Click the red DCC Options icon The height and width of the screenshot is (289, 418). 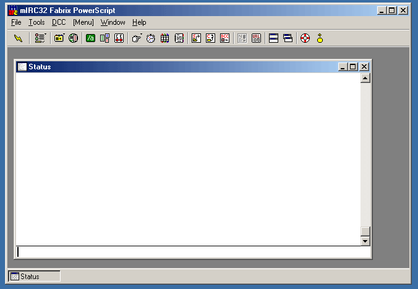(224, 38)
